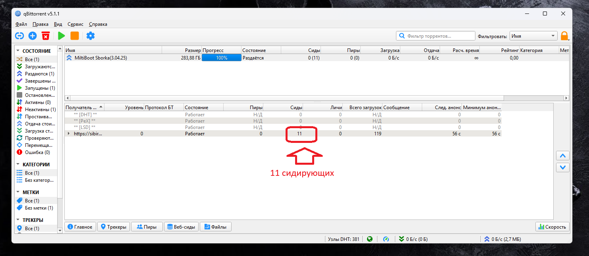This screenshot has width=589, height=256.
Task: Click the move tracker down arrow
Action: tap(562, 167)
